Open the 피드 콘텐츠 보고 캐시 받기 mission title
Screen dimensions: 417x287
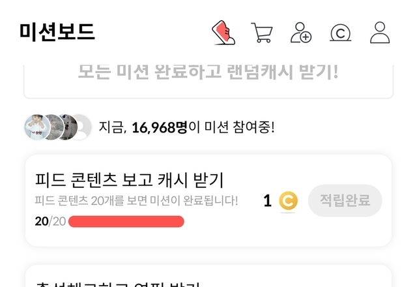[129, 180]
